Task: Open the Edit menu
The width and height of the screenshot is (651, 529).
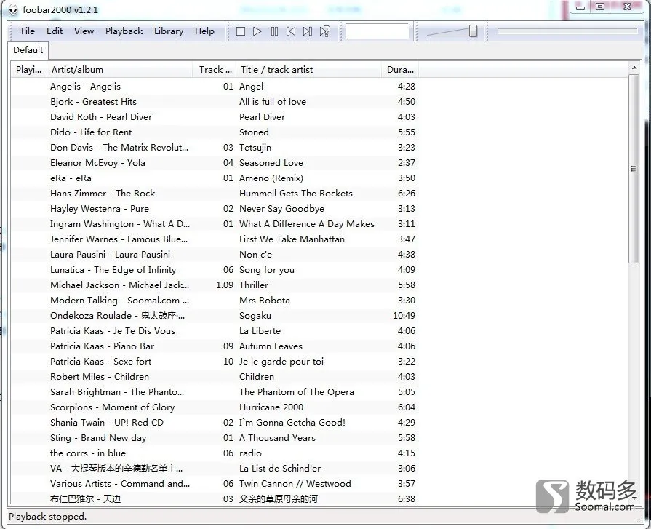Action: [x=55, y=31]
